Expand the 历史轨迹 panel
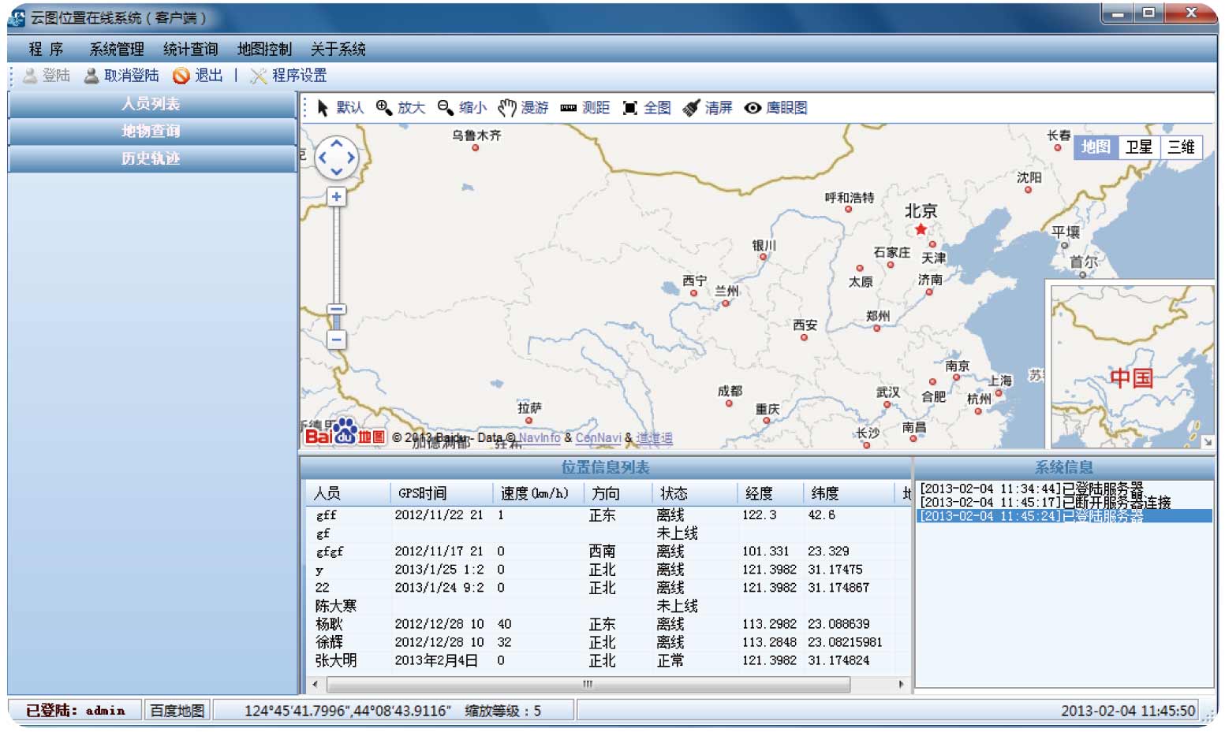The height and width of the screenshot is (732, 1225). (x=151, y=158)
